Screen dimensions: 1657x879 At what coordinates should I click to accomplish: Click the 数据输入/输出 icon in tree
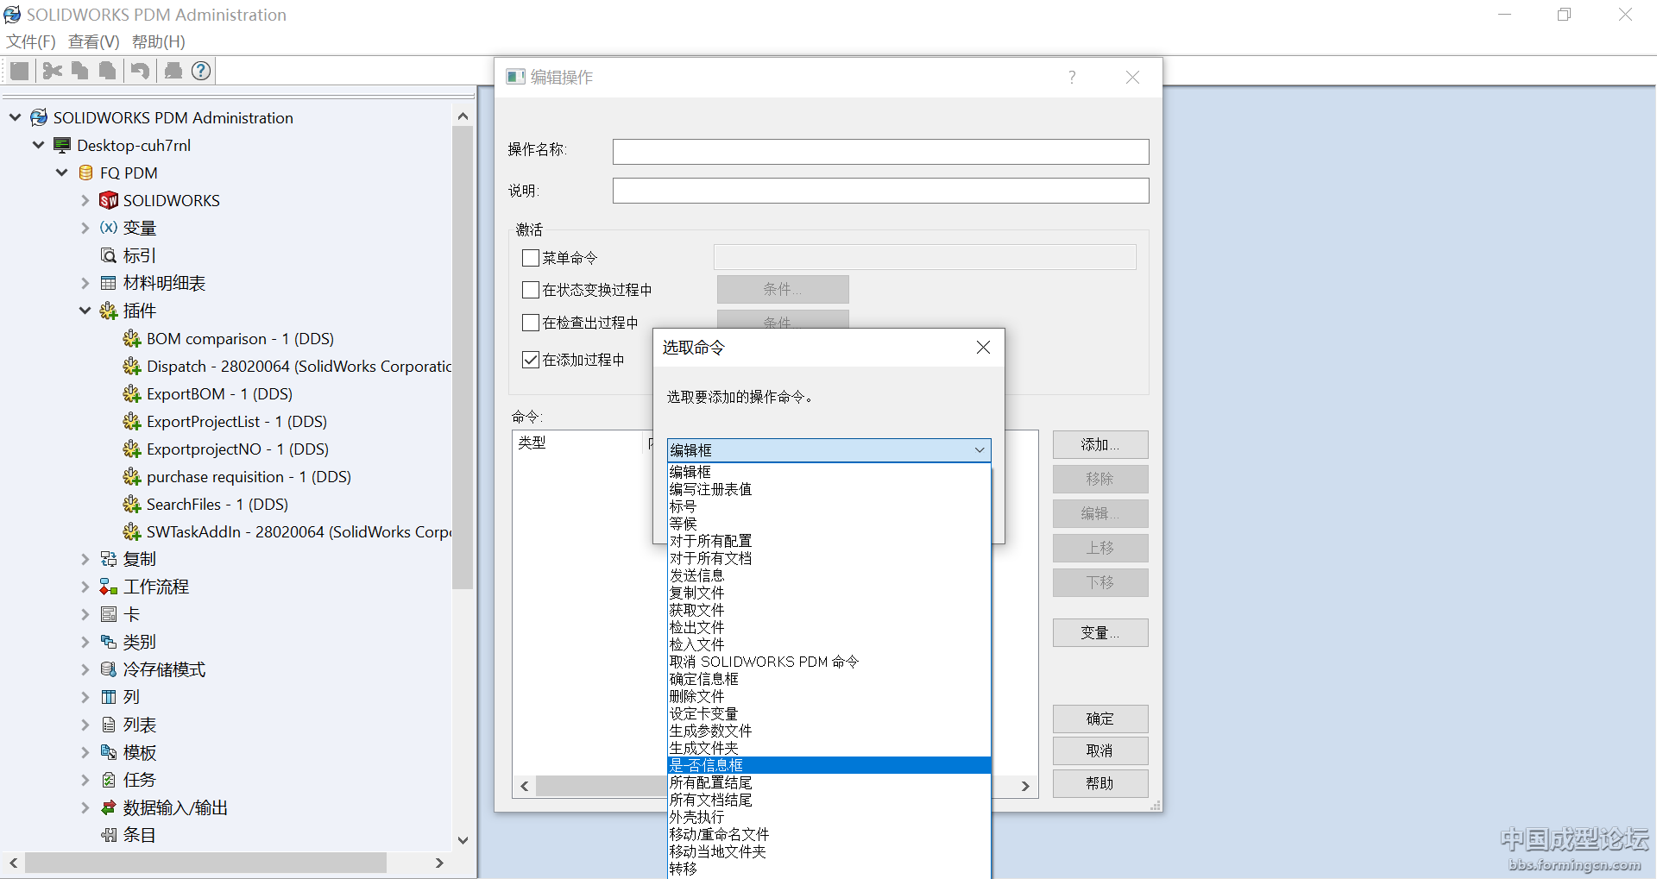coord(109,808)
